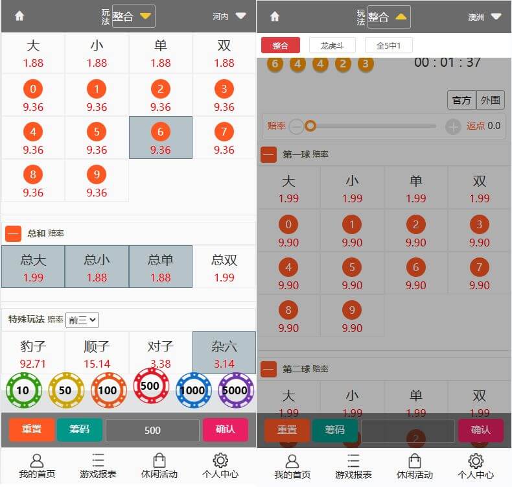
Task: Click the 赔率 slider handle
Action: tap(310, 126)
